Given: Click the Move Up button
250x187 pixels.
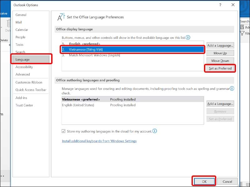Looking at the screenshot, I should click(x=220, y=53).
